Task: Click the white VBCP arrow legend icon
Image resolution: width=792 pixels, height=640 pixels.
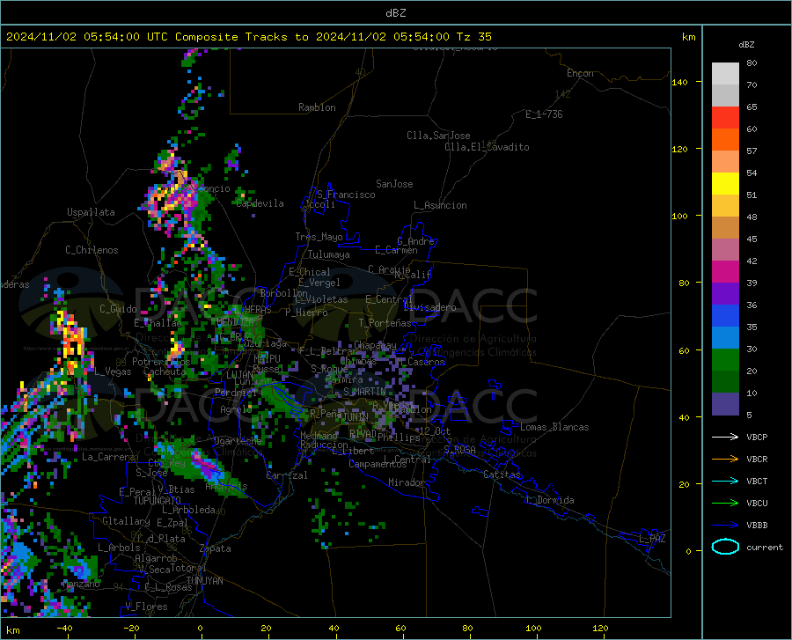Action: [725, 437]
